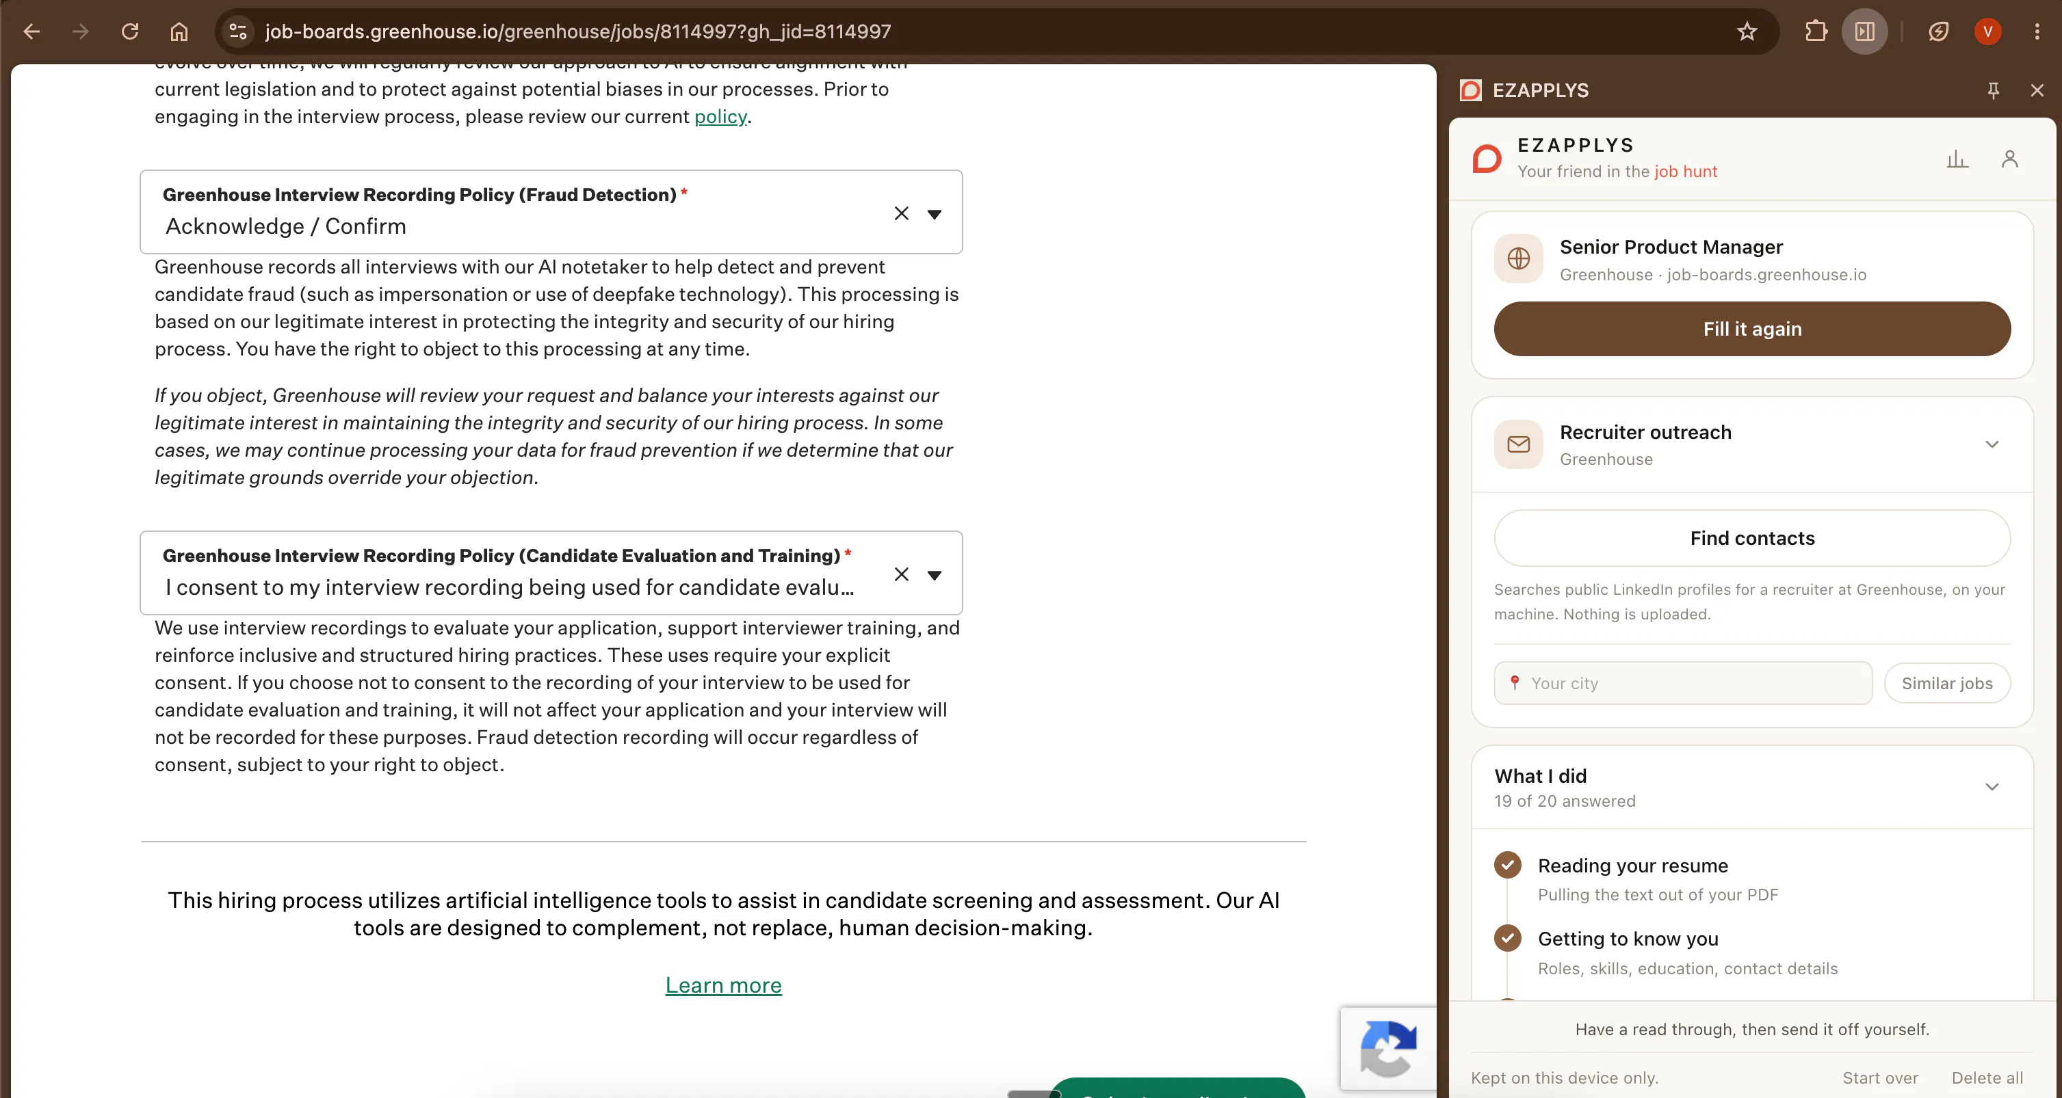Reload the current page

click(130, 31)
